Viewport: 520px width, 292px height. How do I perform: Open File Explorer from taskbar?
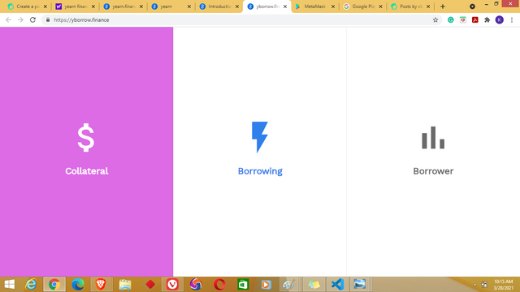125,284
